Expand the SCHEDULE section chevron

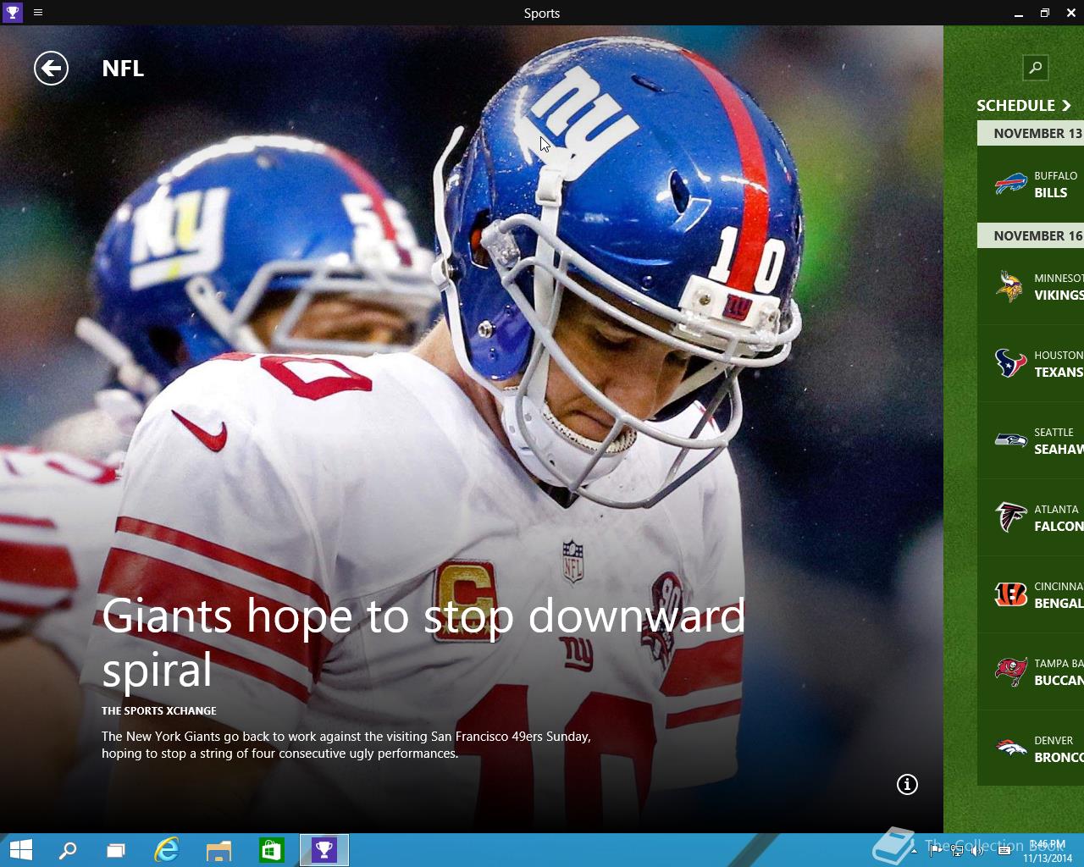point(1066,106)
